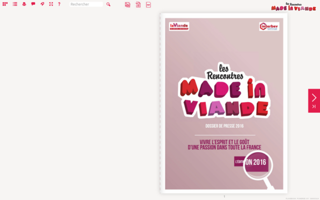This screenshot has height=200, width=320.
Task: Click the PDF file icon
Action: pos(148,4)
